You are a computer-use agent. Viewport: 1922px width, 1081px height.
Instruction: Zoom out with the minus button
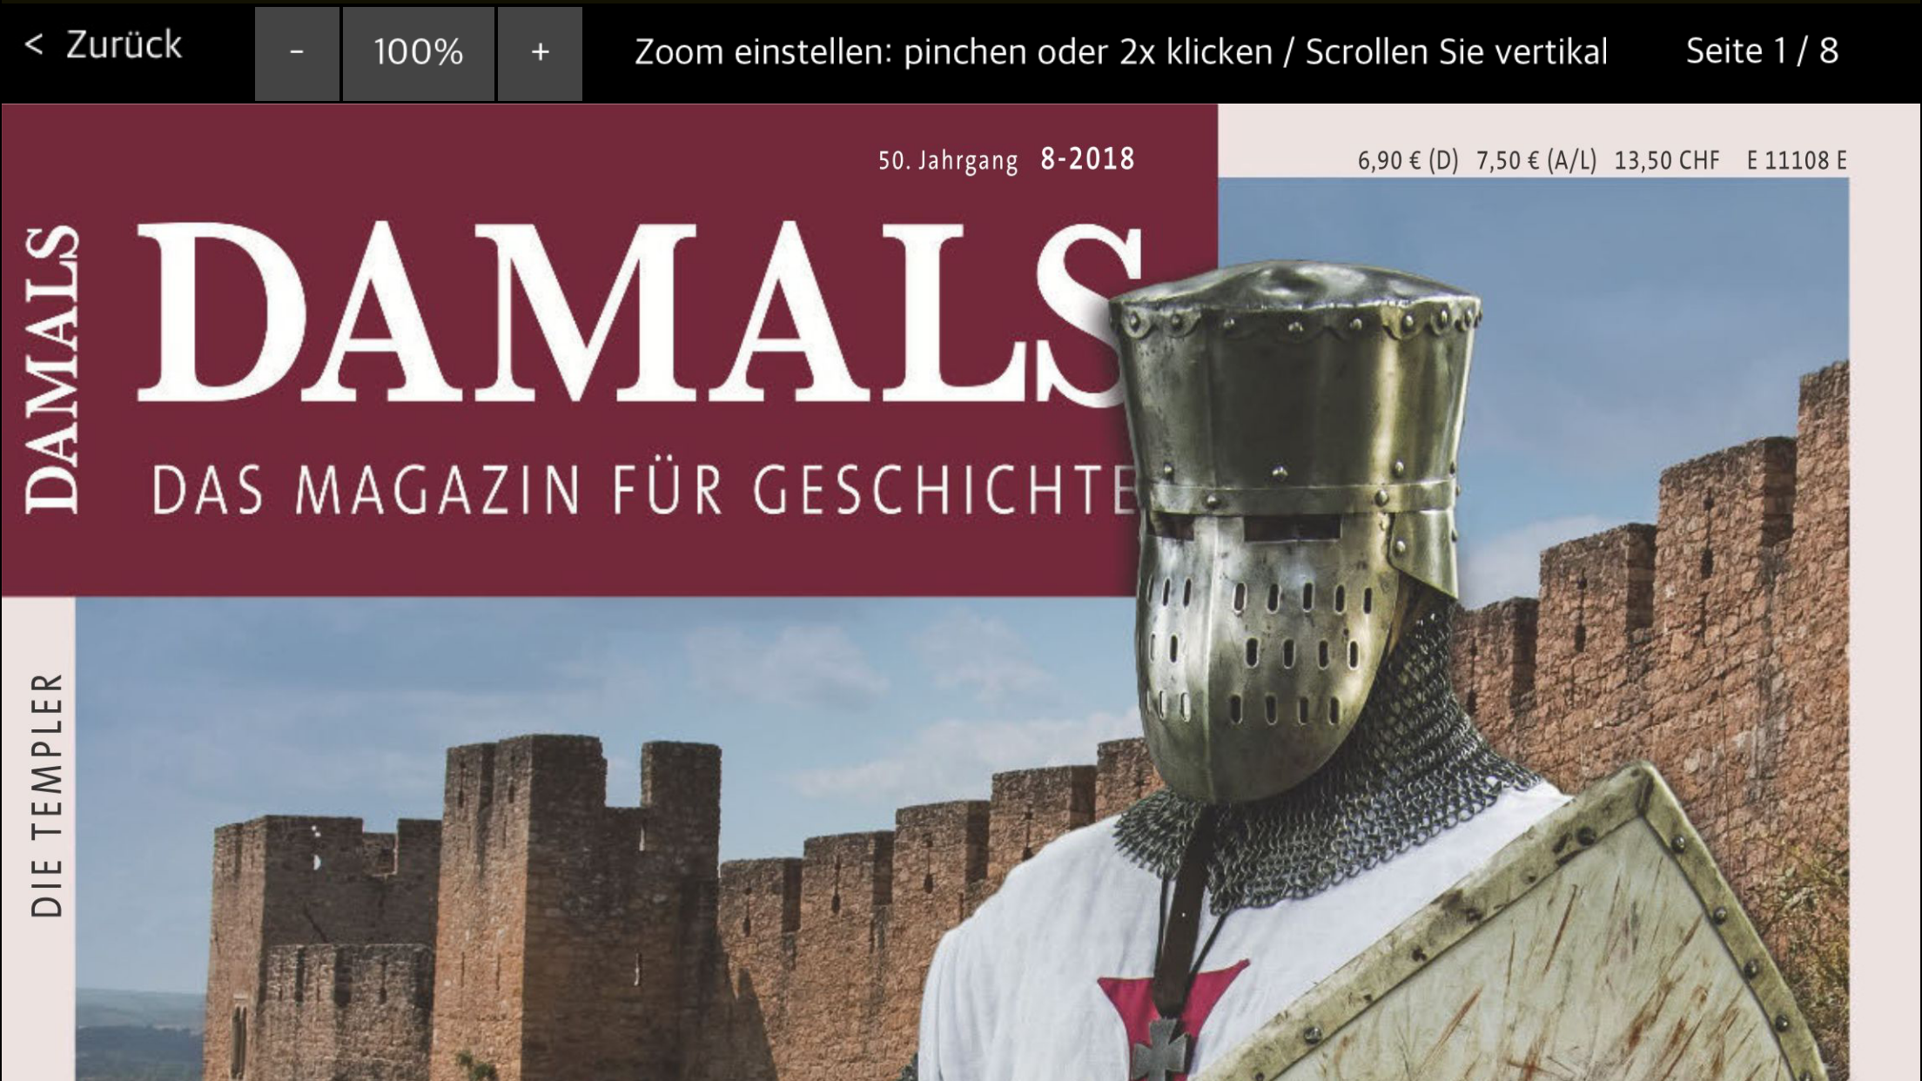tap(297, 53)
